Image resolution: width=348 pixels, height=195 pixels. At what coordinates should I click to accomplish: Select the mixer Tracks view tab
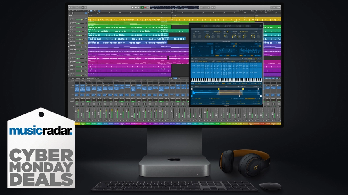click(x=175, y=78)
